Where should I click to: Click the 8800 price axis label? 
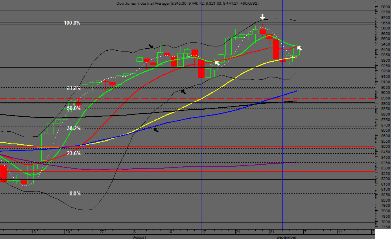[386, 114]
